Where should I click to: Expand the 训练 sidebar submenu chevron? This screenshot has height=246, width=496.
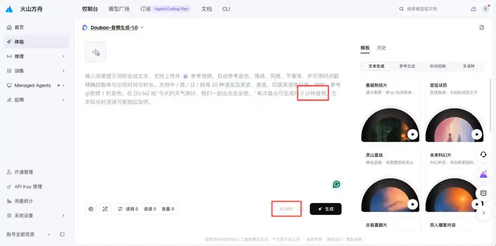[x=63, y=71]
